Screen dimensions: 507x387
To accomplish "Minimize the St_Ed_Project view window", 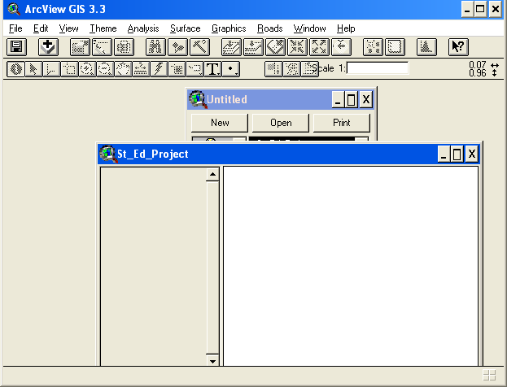I will point(444,154).
